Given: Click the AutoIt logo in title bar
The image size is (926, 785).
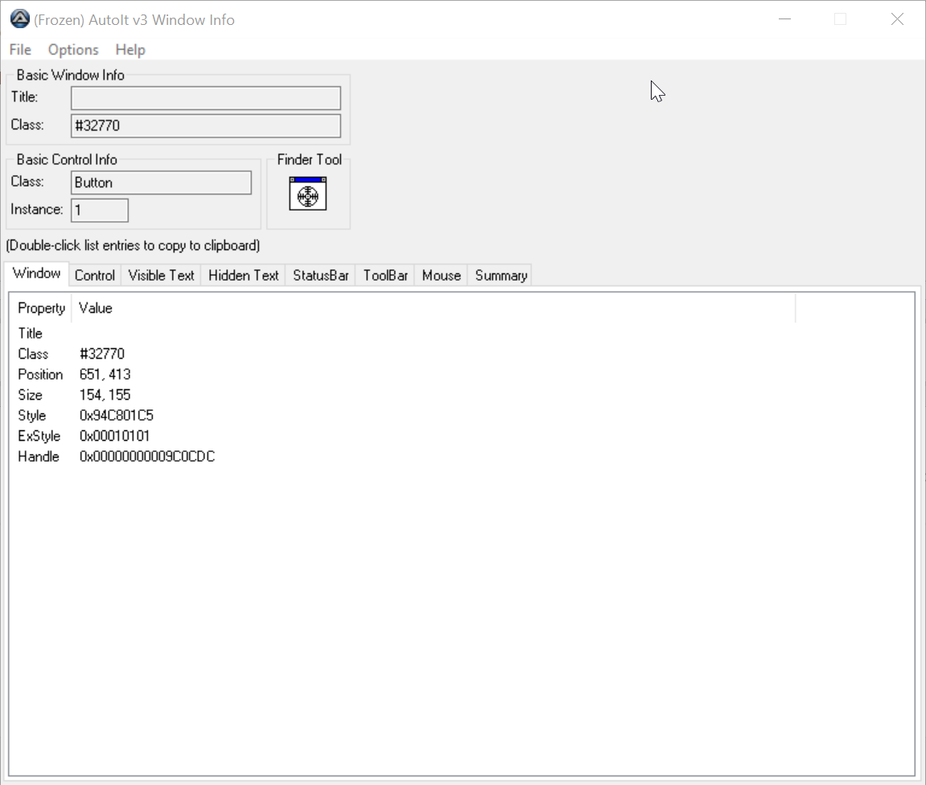Looking at the screenshot, I should click(x=19, y=19).
